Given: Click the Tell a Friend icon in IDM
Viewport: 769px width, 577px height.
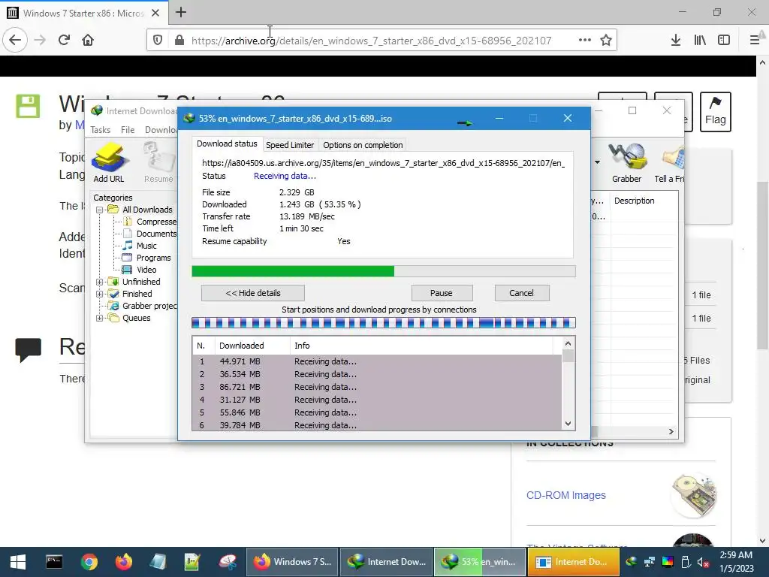Looking at the screenshot, I should (669, 162).
